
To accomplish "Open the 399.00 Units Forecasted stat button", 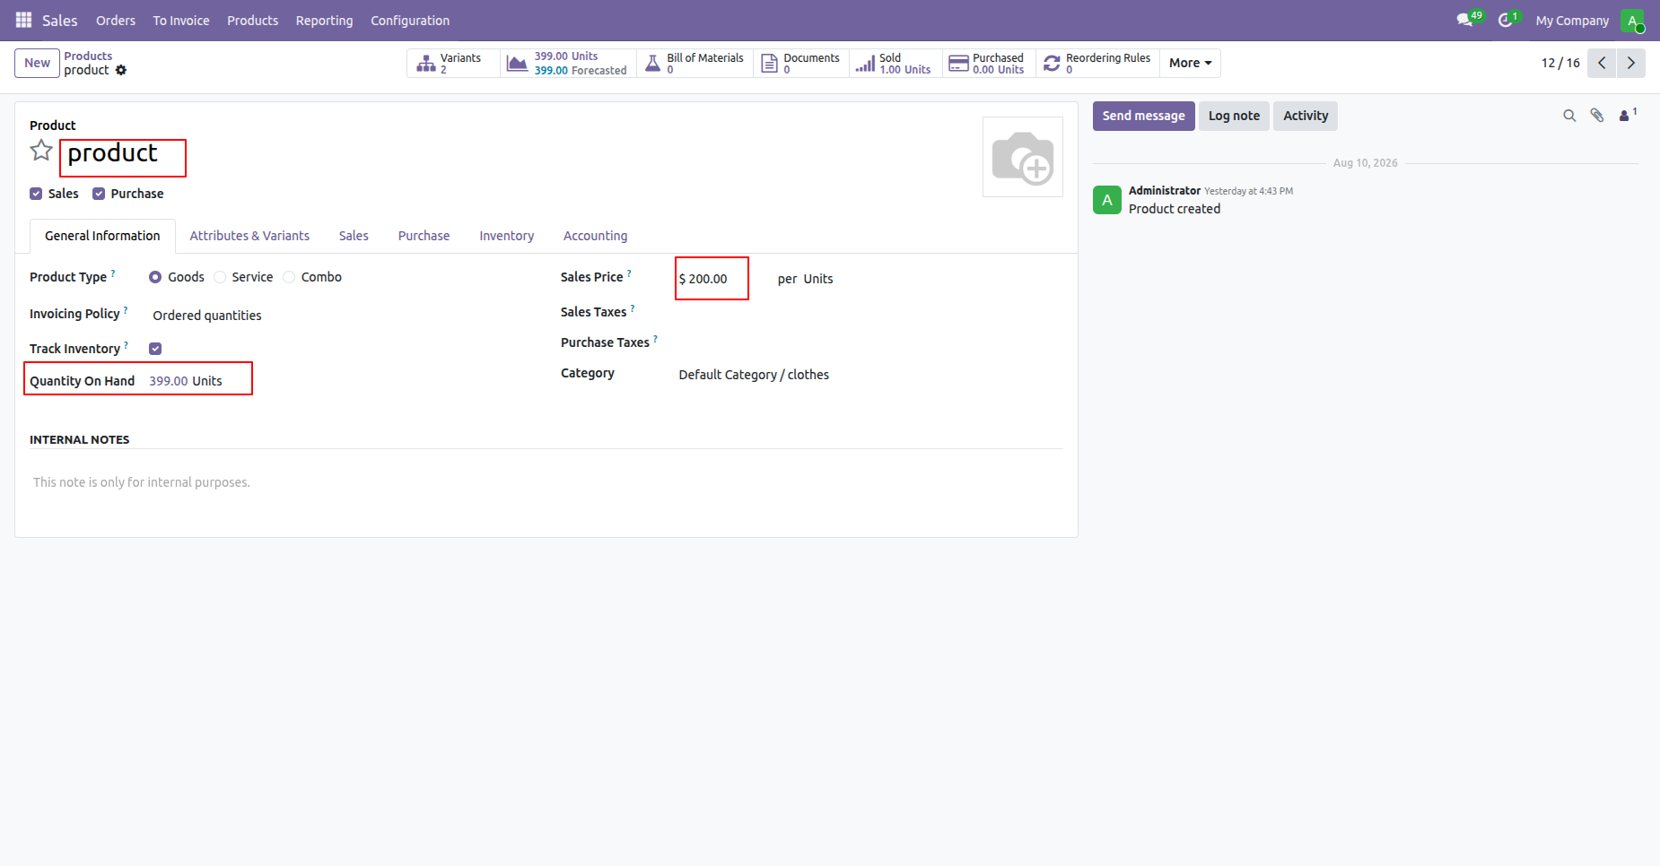I will coord(568,63).
